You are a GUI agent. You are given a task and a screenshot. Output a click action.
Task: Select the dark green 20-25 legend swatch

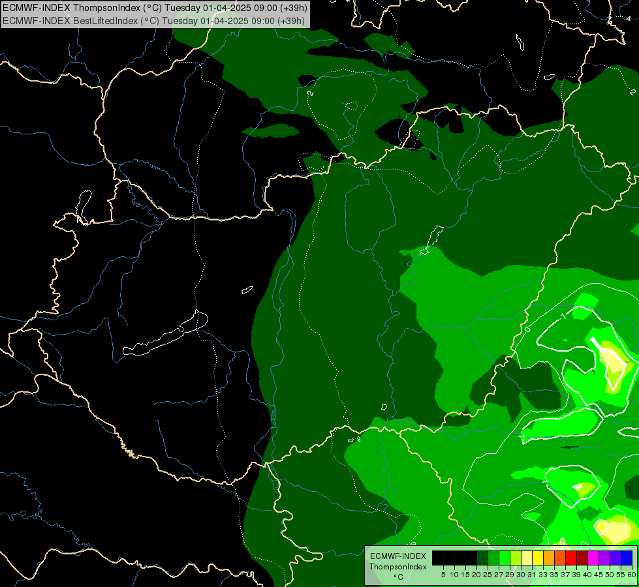(x=482, y=558)
